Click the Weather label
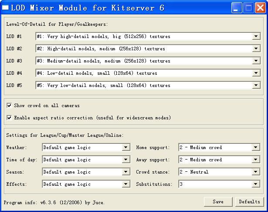The image size is (268, 212). 17,147
